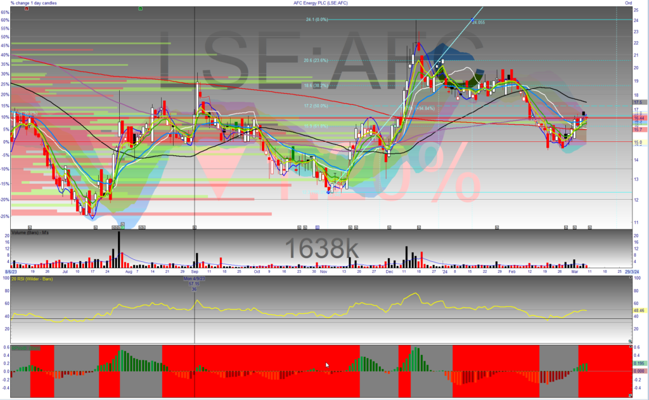This screenshot has height=400, width=649.
Task: Select the 24.1 (0.0%) Fibonacci level label
Action: tap(316, 20)
